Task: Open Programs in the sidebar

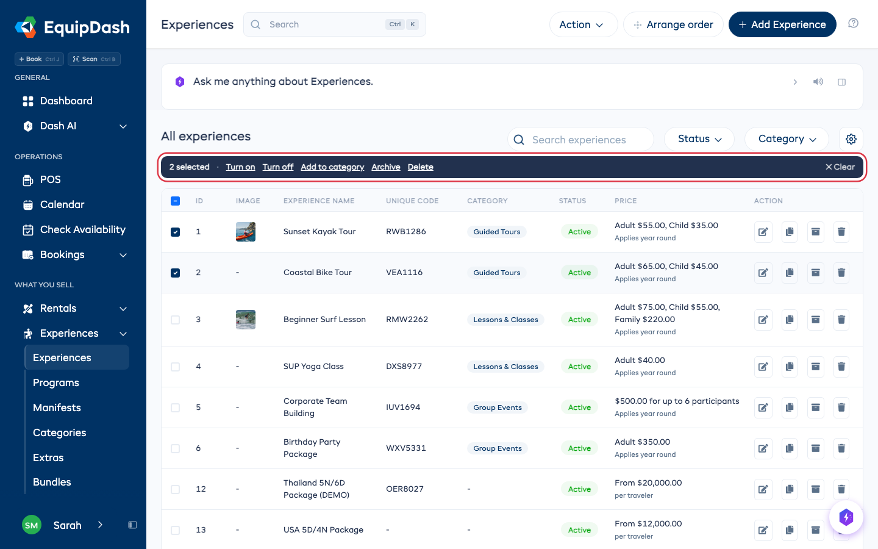Action: (56, 383)
